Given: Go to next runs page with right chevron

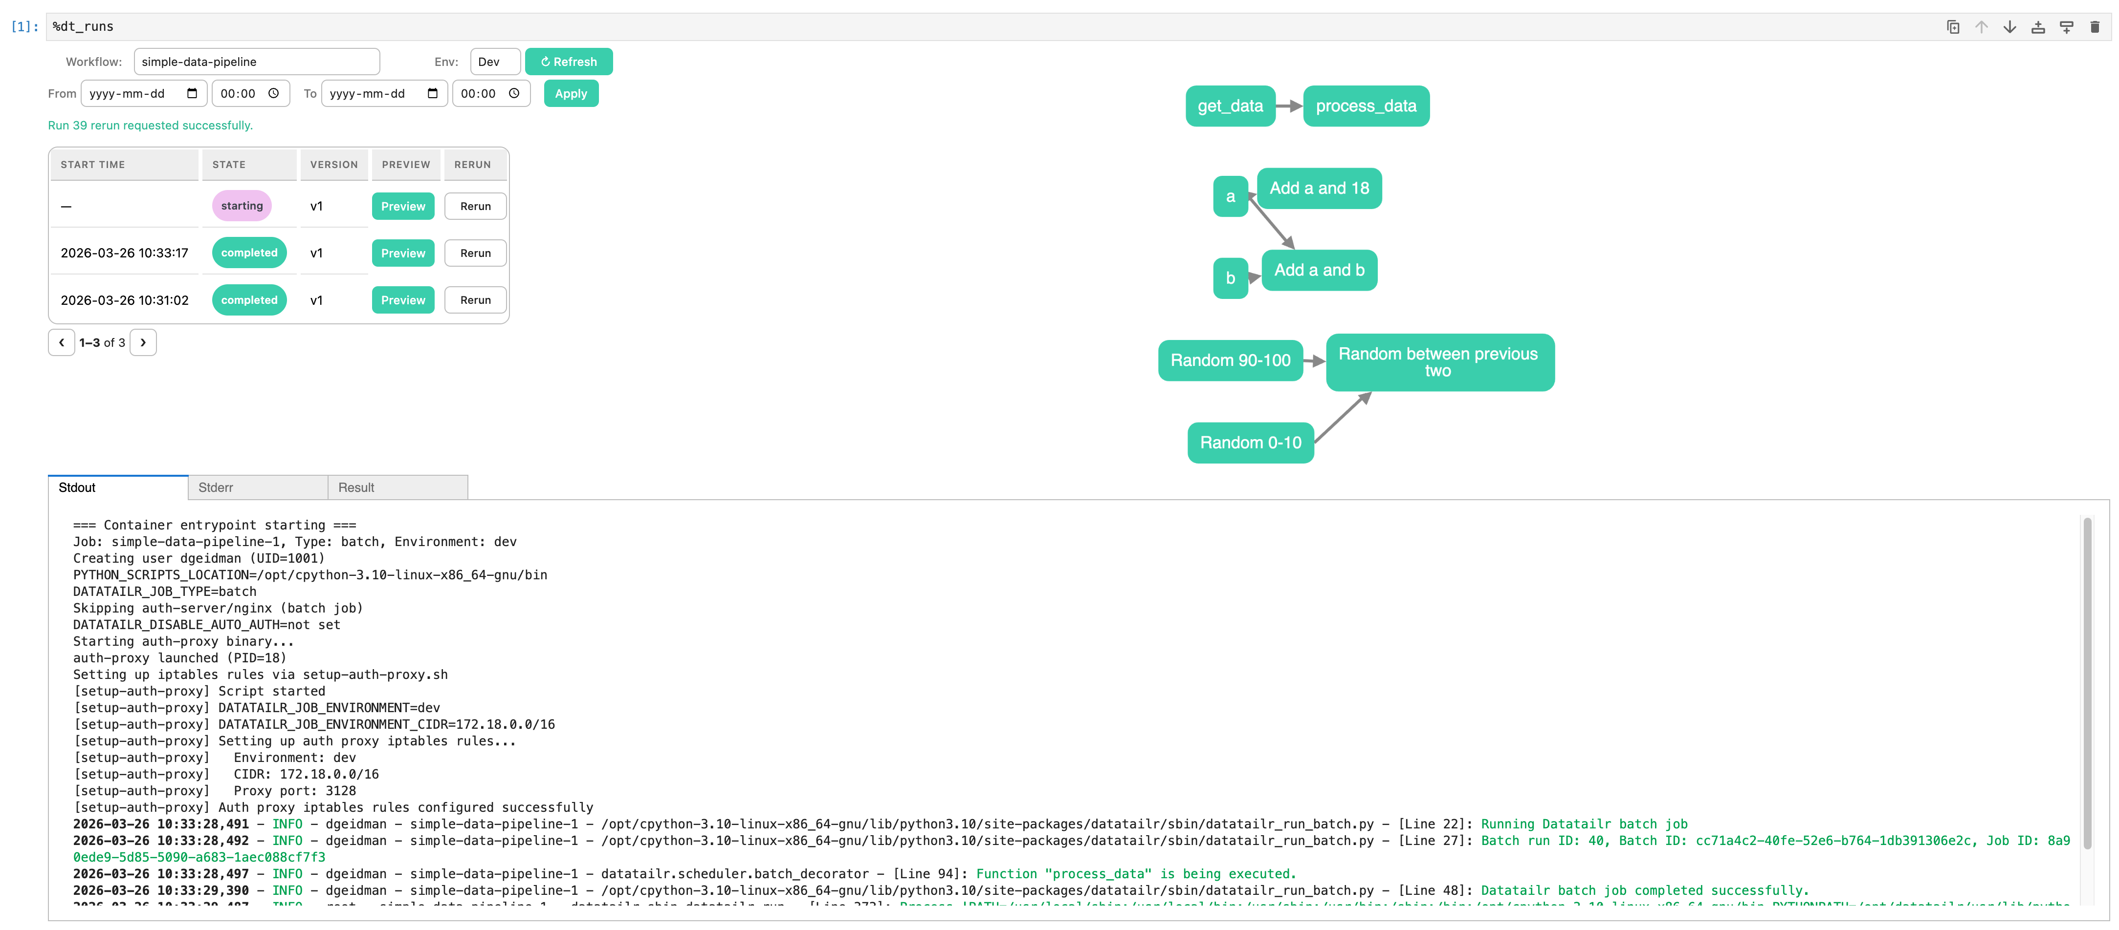Looking at the screenshot, I should 143,342.
